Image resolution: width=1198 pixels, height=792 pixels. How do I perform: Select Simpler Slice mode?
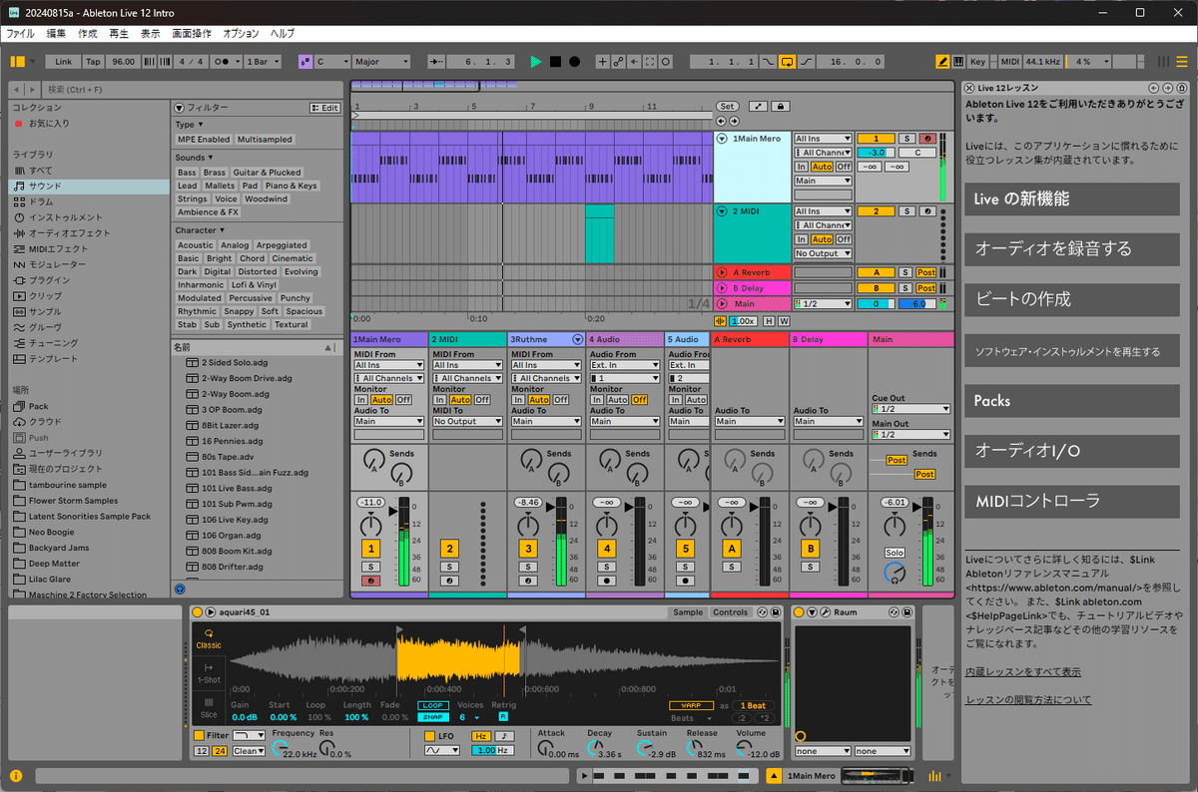point(209,707)
